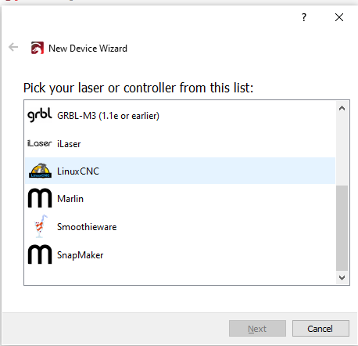Pick Marlin from the device list

click(x=180, y=198)
